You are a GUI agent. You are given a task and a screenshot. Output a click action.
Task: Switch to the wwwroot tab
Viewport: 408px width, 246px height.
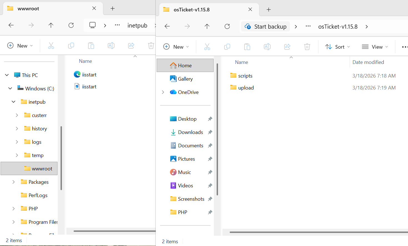tap(53, 8)
